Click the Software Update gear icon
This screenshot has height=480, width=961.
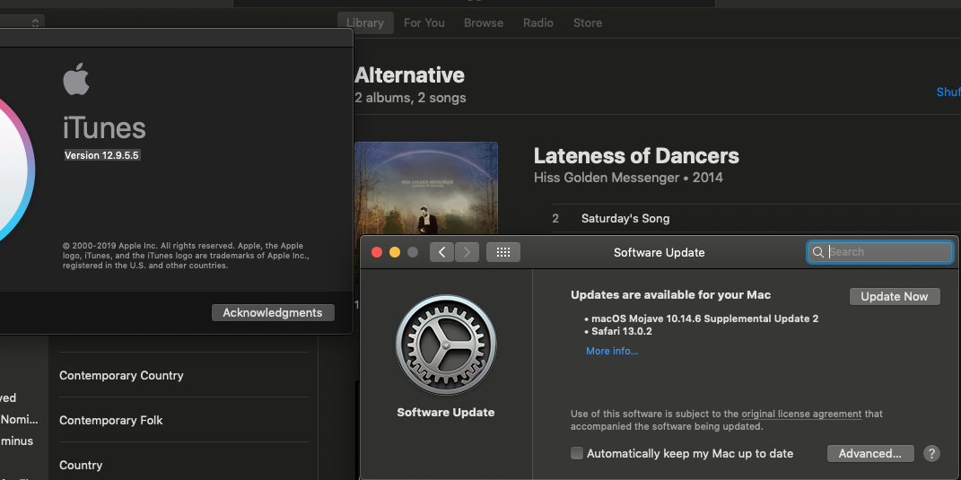pos(446,345)
